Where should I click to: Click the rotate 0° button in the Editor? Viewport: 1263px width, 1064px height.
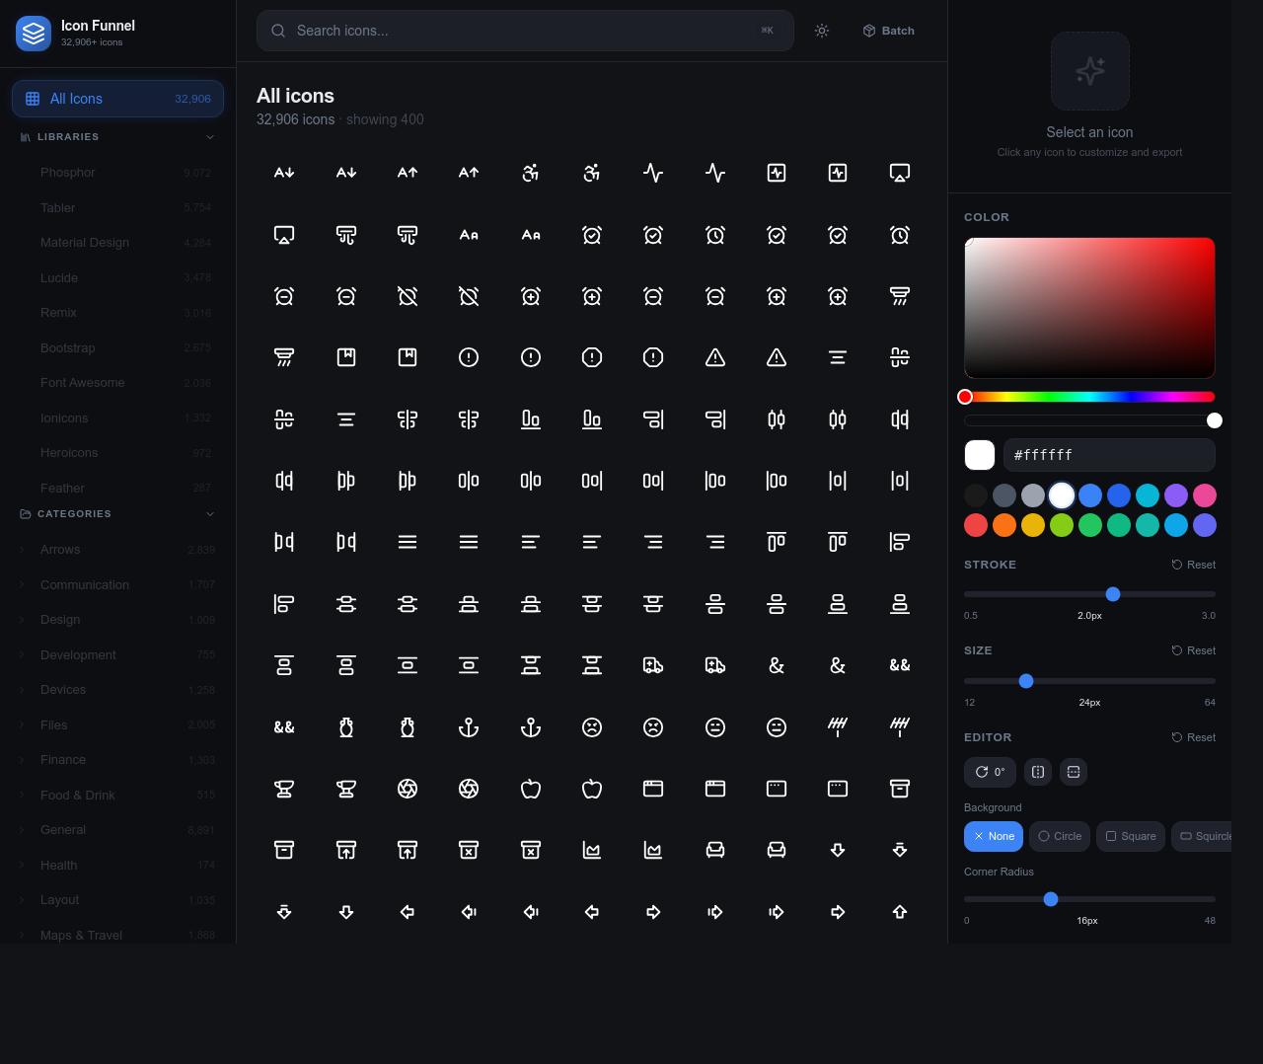(x=990, y=772)
